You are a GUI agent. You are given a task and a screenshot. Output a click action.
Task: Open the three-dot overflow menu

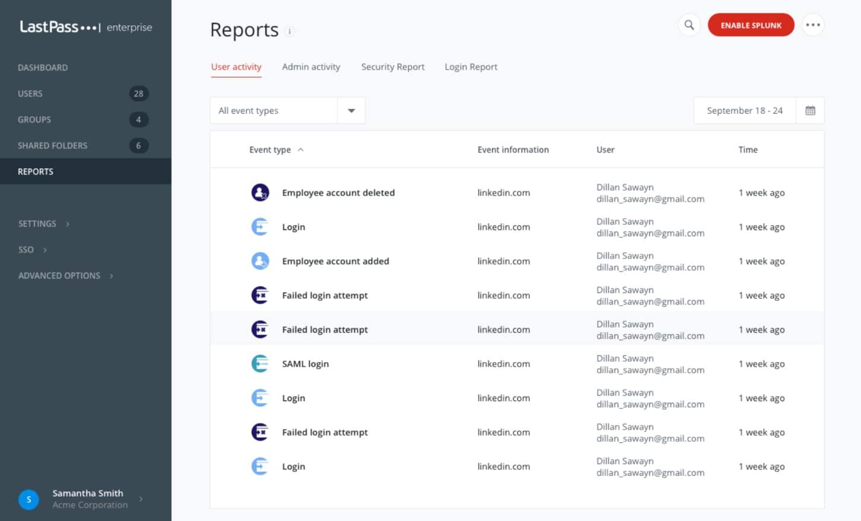pyautogui.click(x=813, y=24)
